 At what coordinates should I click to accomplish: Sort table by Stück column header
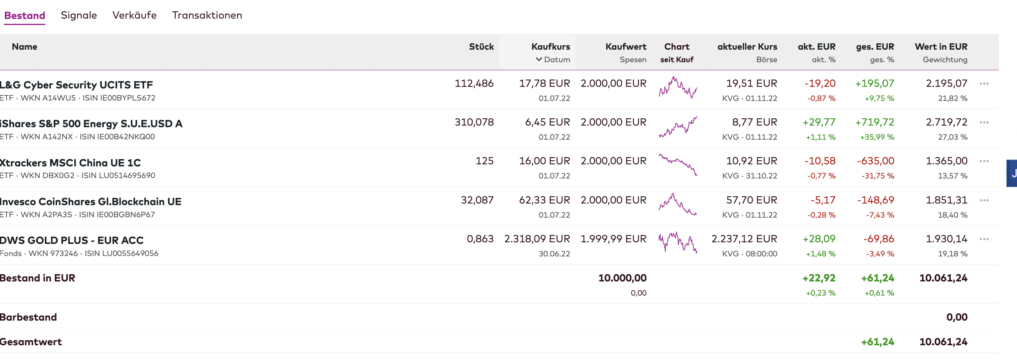click(x=481, y=47)
